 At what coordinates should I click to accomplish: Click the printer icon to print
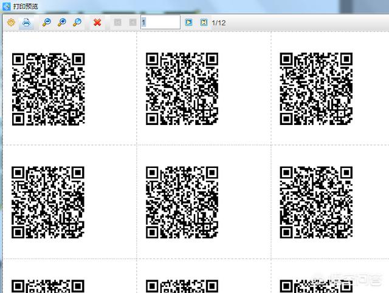26,22
